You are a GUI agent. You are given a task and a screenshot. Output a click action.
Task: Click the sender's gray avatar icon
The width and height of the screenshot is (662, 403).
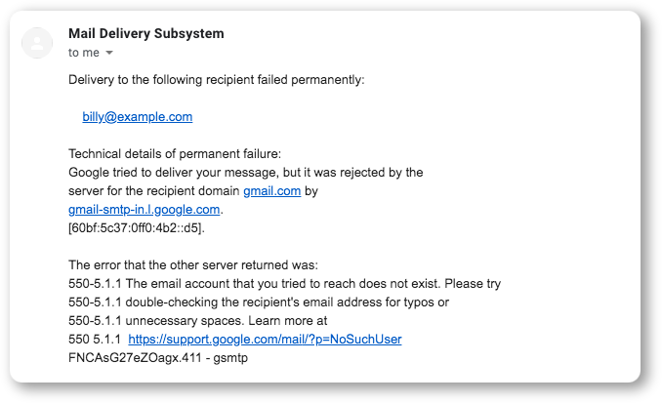click(x=37, y=43)
